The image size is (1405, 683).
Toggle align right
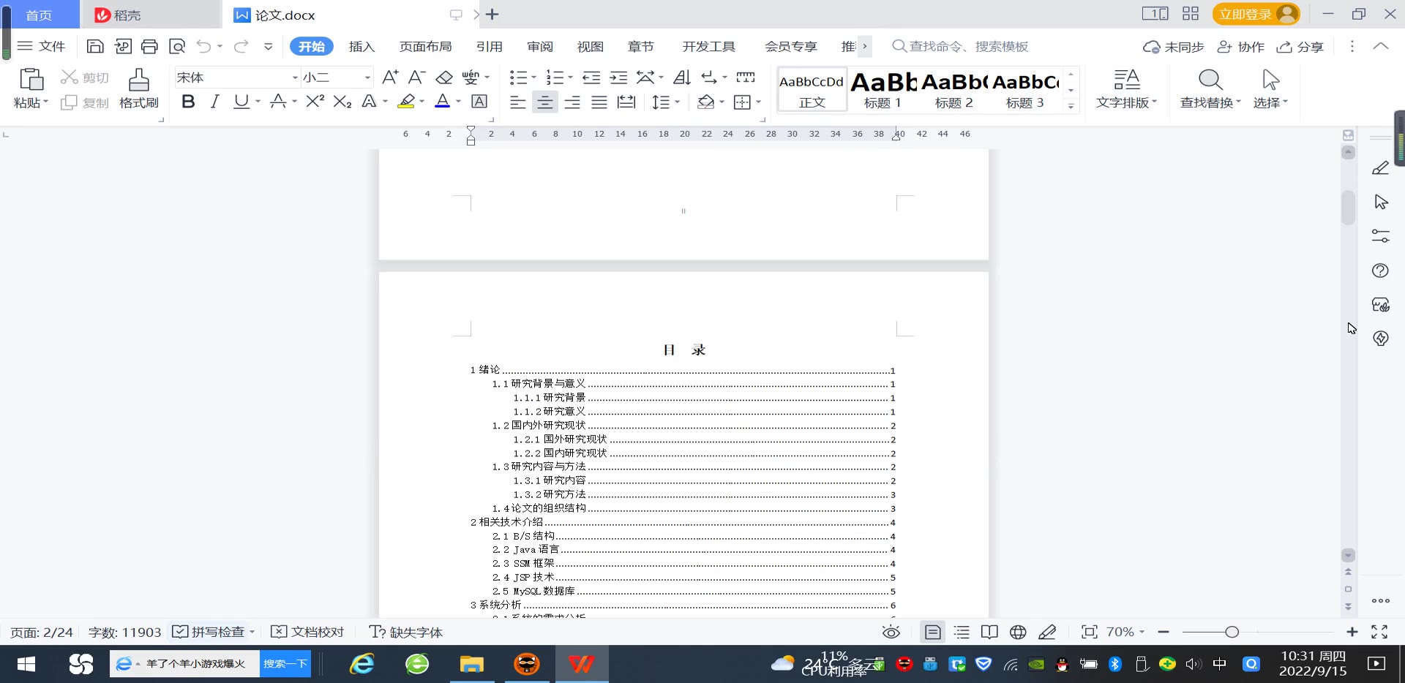pyautogui.click(x=572, y=102)
